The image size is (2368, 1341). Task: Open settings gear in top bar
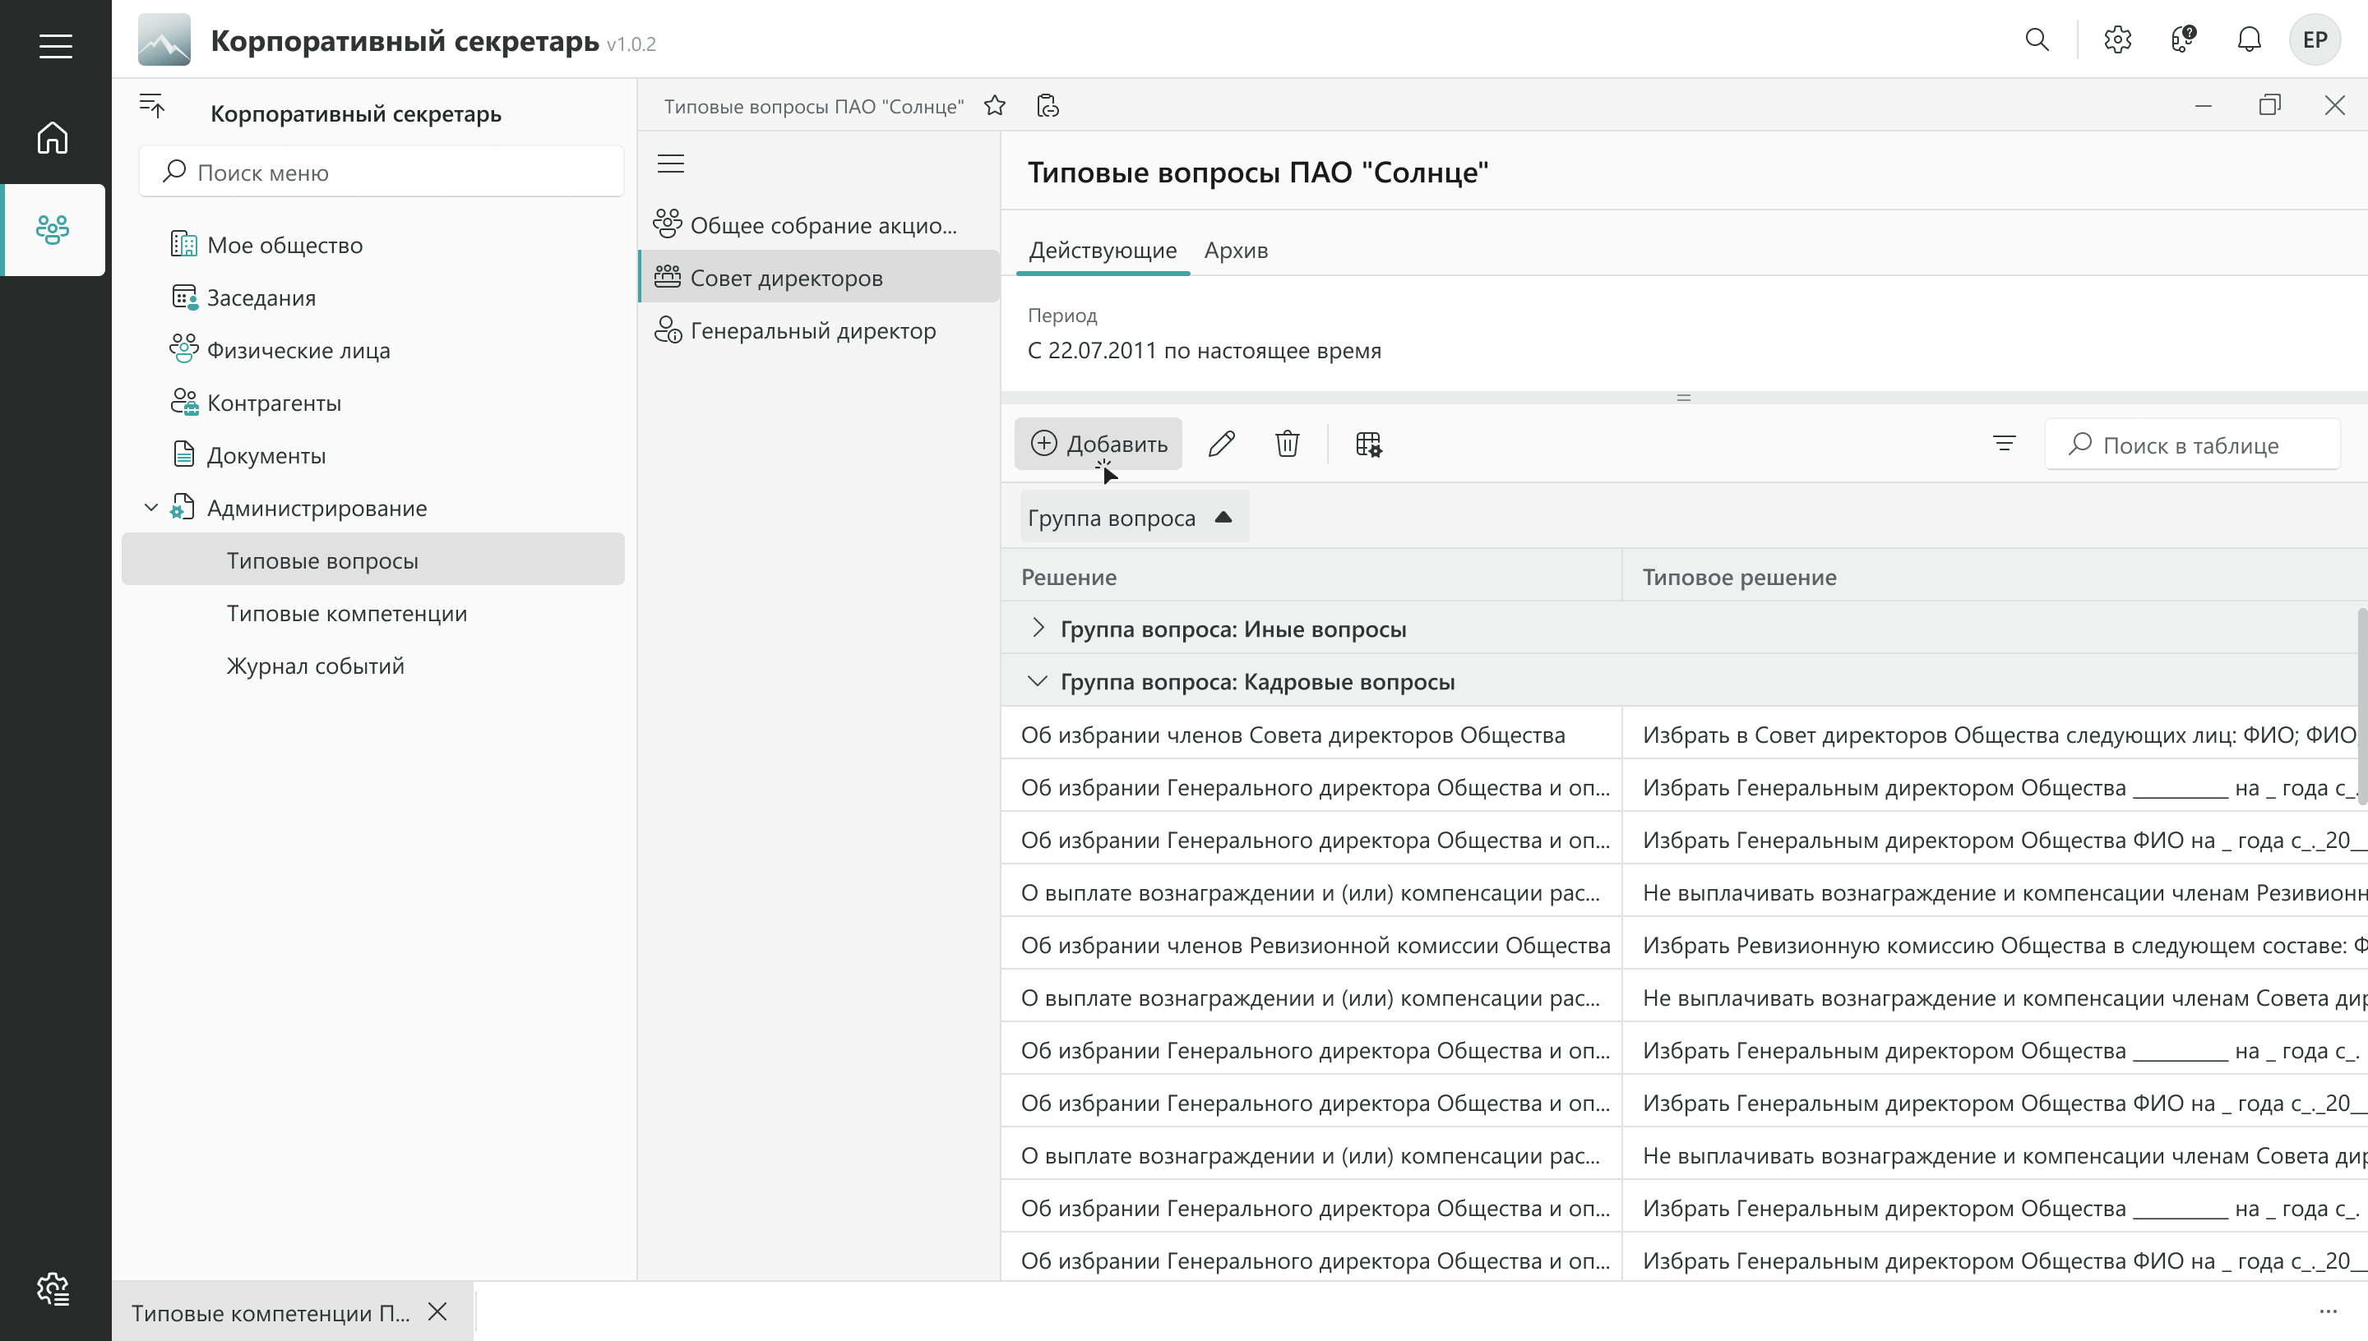(2117, 39)
